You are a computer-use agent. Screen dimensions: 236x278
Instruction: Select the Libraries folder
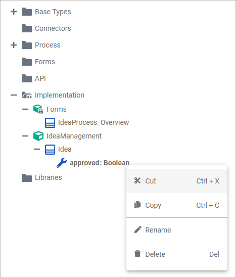pyautogui.click(x=42, y=177)
